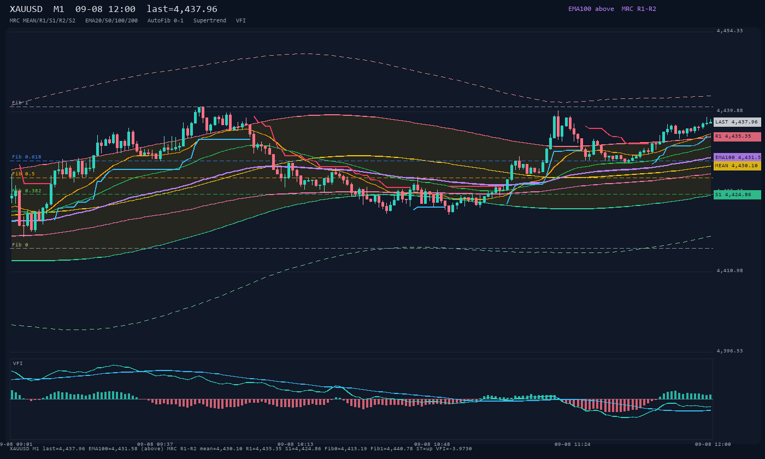
Task: Select the MRC R1-R2 header tag
Action: coord(639,9)
